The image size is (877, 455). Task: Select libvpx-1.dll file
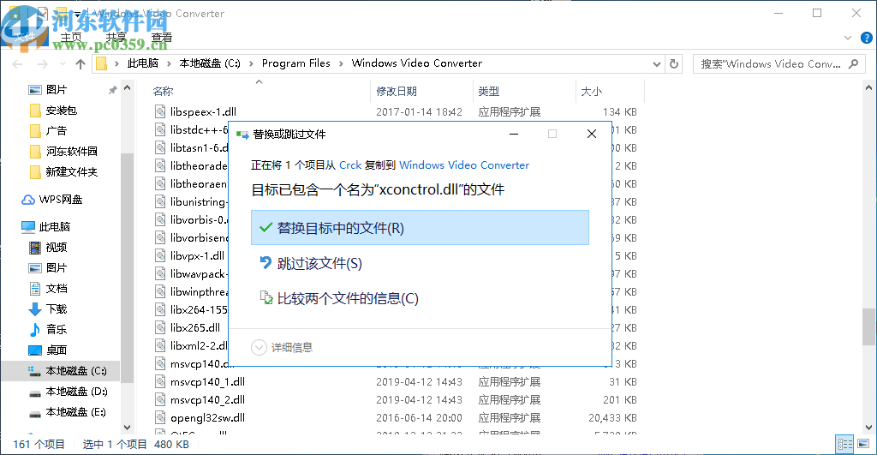198,255
